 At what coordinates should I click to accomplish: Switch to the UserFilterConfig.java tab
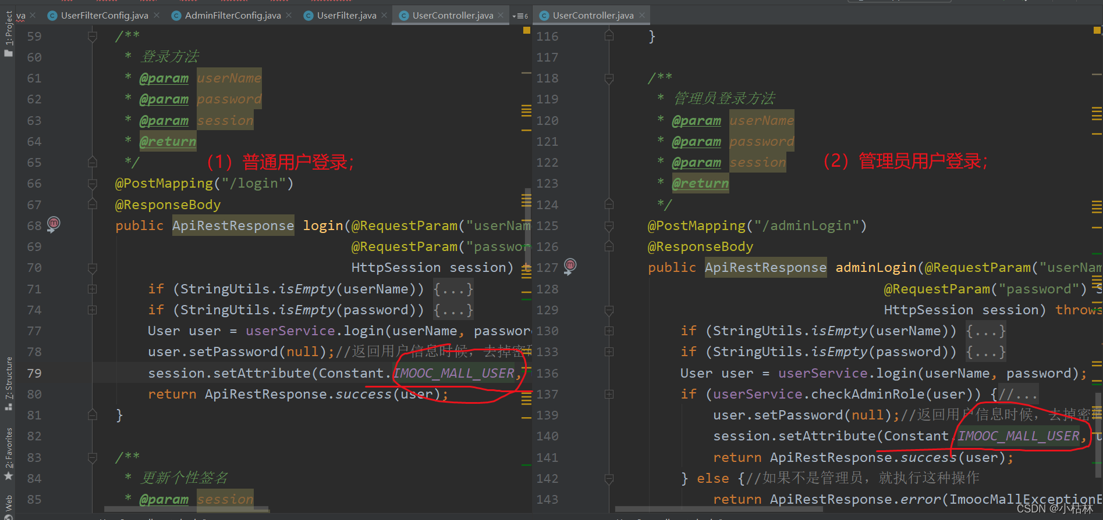(x=104, y=15)
